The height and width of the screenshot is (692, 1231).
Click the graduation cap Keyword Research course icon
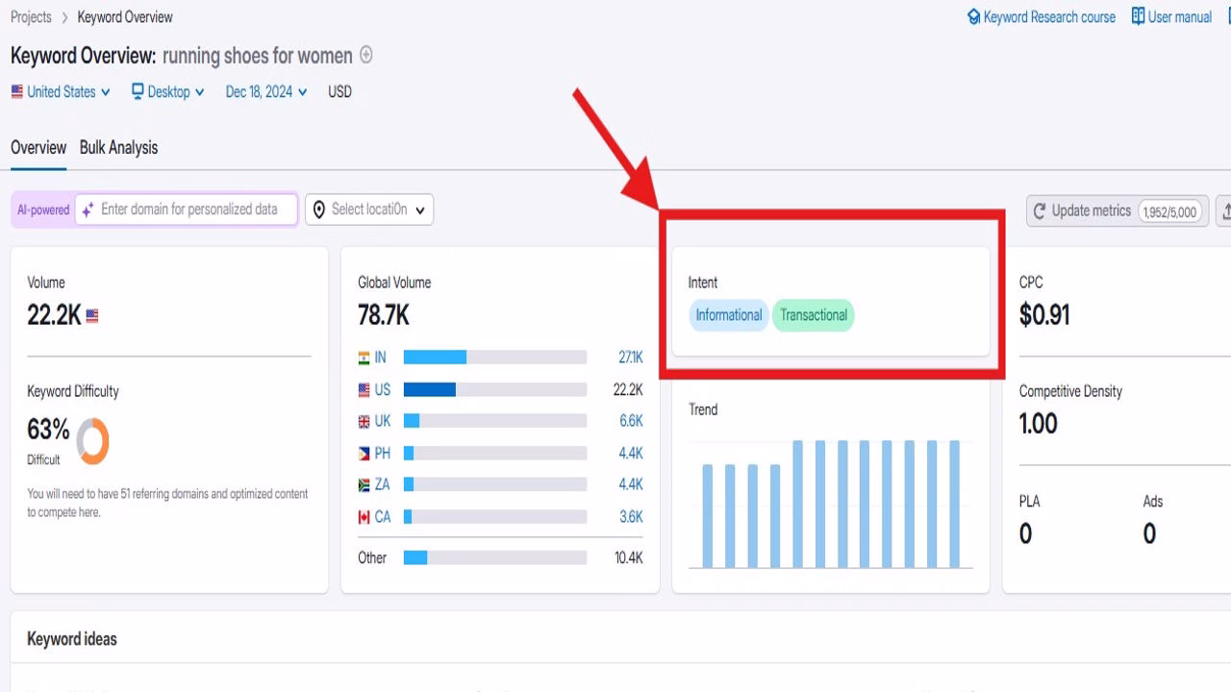point(974,16)
